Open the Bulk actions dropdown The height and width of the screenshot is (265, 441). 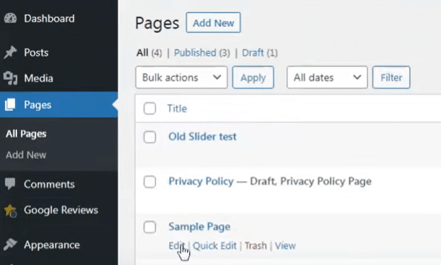[x=182, y=77]
